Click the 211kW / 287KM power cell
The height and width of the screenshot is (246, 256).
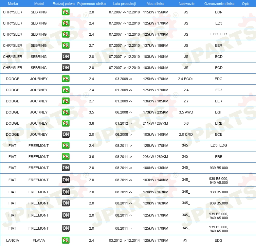(x=155, y=123)
